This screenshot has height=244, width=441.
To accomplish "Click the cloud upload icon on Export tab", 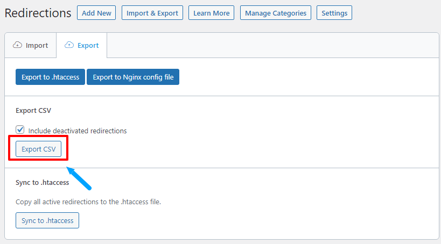I will point(69,45).
